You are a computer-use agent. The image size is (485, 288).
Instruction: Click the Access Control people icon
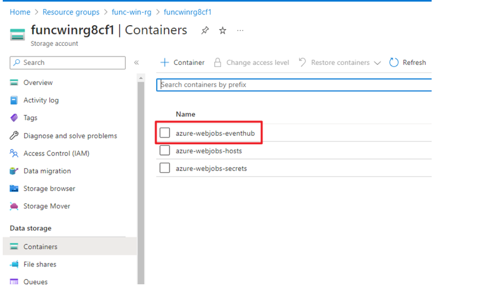(14, 153)
